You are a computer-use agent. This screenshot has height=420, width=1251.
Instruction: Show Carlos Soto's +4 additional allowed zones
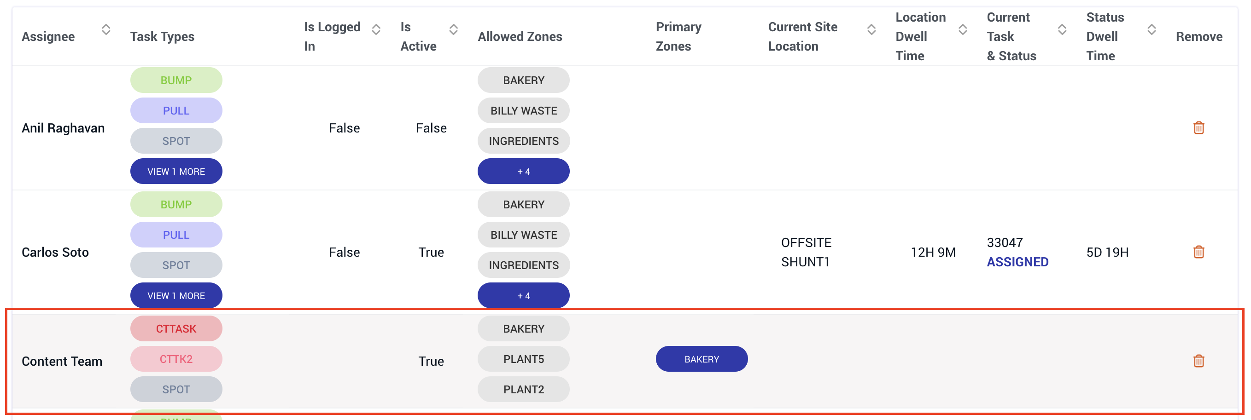coord(524,295)
